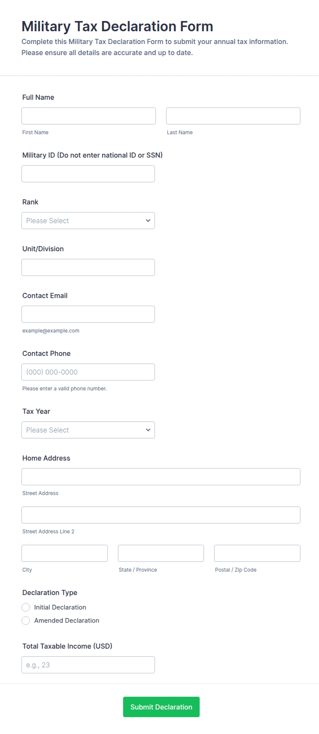Select the Contact Email field

[88, 314]
